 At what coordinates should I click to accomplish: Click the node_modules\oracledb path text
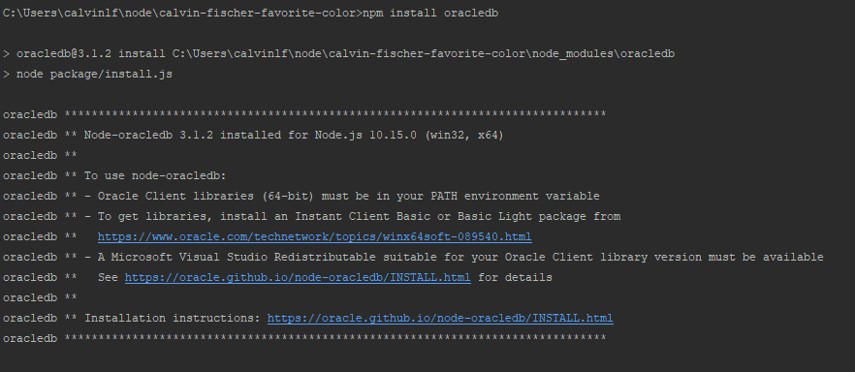pyautogui.click(x=604, y=54)
